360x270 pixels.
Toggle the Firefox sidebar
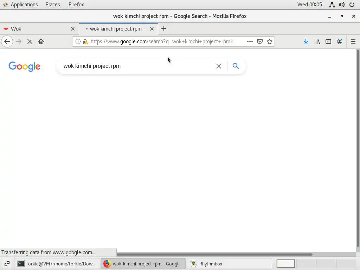328,41
